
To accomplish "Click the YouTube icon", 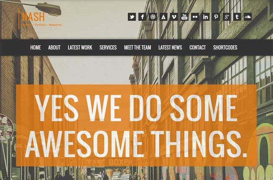I will tap(184, 17).
